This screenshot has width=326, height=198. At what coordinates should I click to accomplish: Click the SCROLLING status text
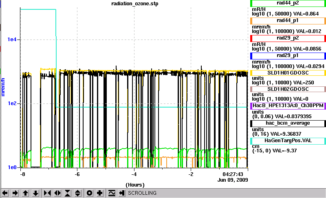(x=142, y=193)
